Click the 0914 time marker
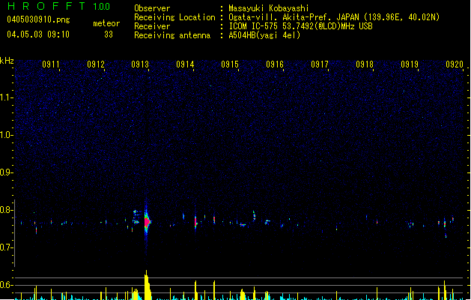This screenshot has width=471, height=300. [x=185, y=64]
